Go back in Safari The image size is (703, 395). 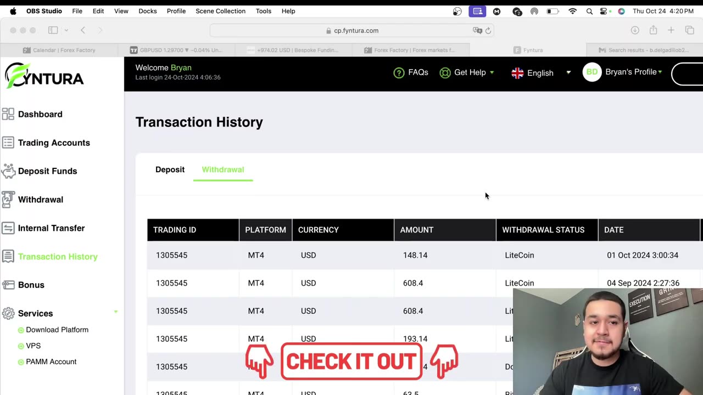pyautogui.click(x=83, y=30)
